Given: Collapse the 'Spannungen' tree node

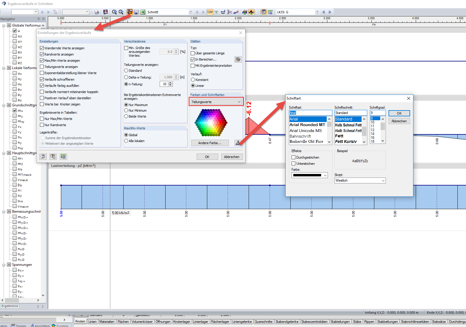Looking at the screenshot, I should (x=4, y=265).
